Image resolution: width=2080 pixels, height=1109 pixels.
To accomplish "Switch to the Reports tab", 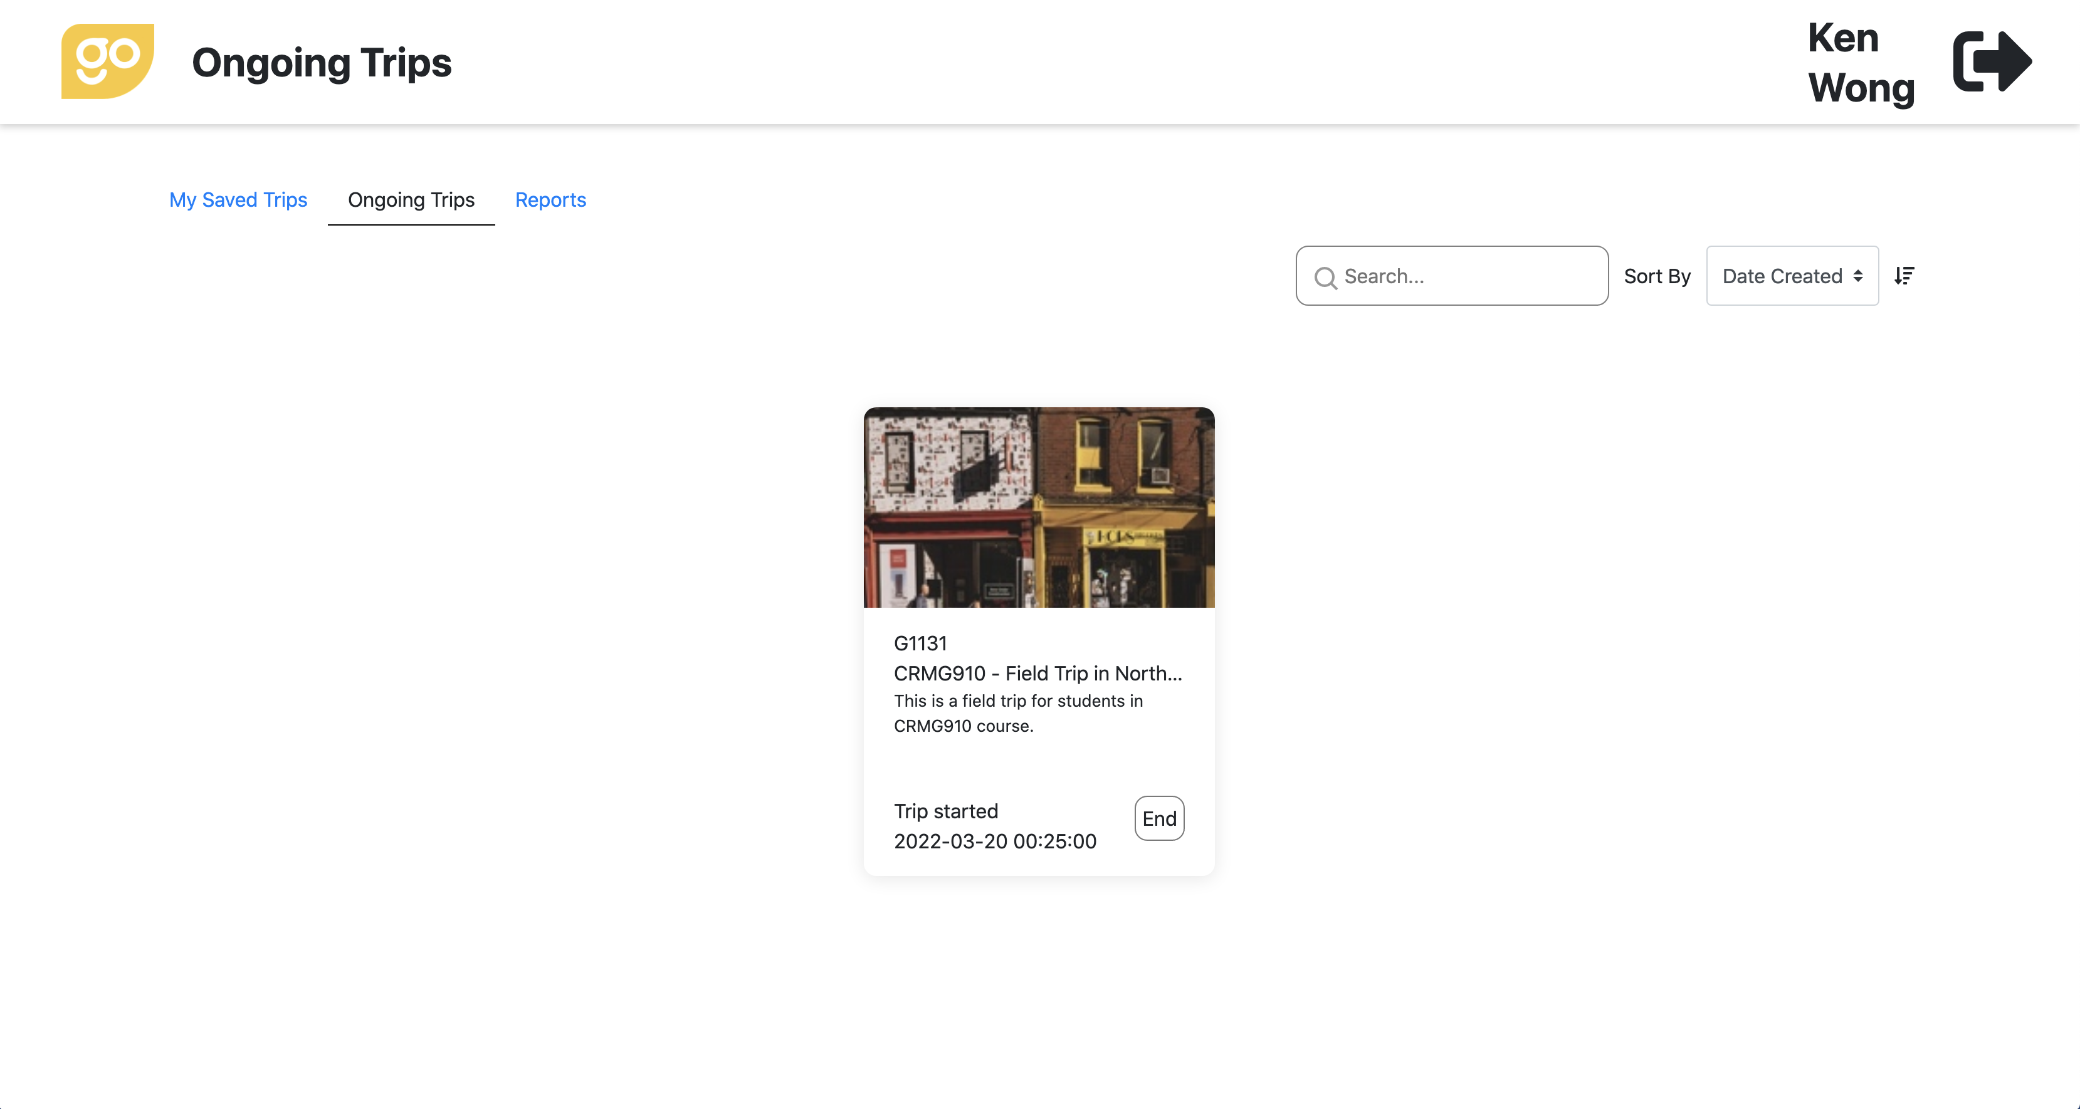I will coord(550,199).
